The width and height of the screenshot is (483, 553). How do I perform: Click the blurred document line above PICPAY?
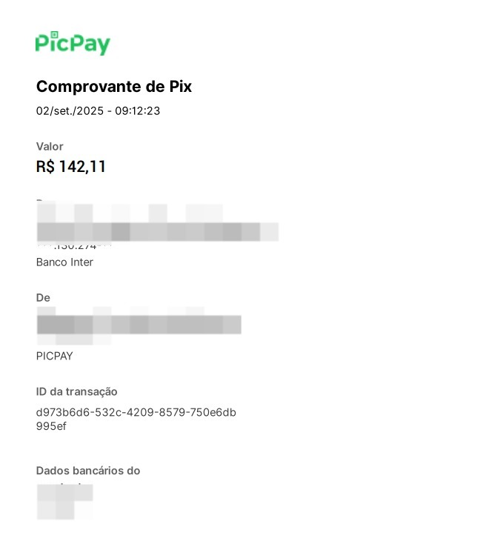click(74, 340)
